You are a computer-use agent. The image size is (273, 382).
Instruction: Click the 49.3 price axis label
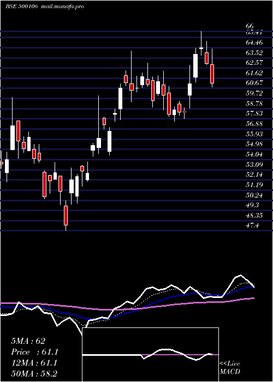[x=252, y=205]
